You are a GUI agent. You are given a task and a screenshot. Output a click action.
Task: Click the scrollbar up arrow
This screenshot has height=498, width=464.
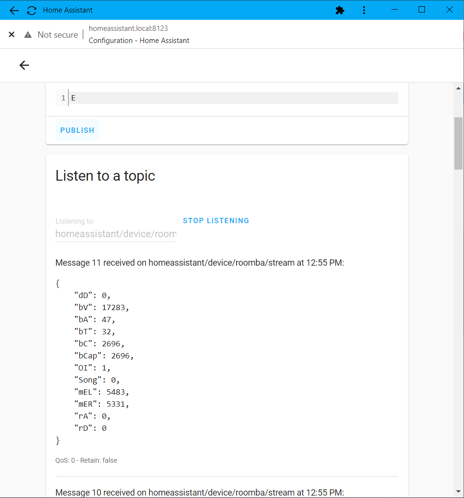click(458, 88)
